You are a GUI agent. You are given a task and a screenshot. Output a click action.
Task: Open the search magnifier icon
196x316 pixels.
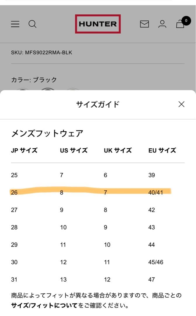pos(32,24)
